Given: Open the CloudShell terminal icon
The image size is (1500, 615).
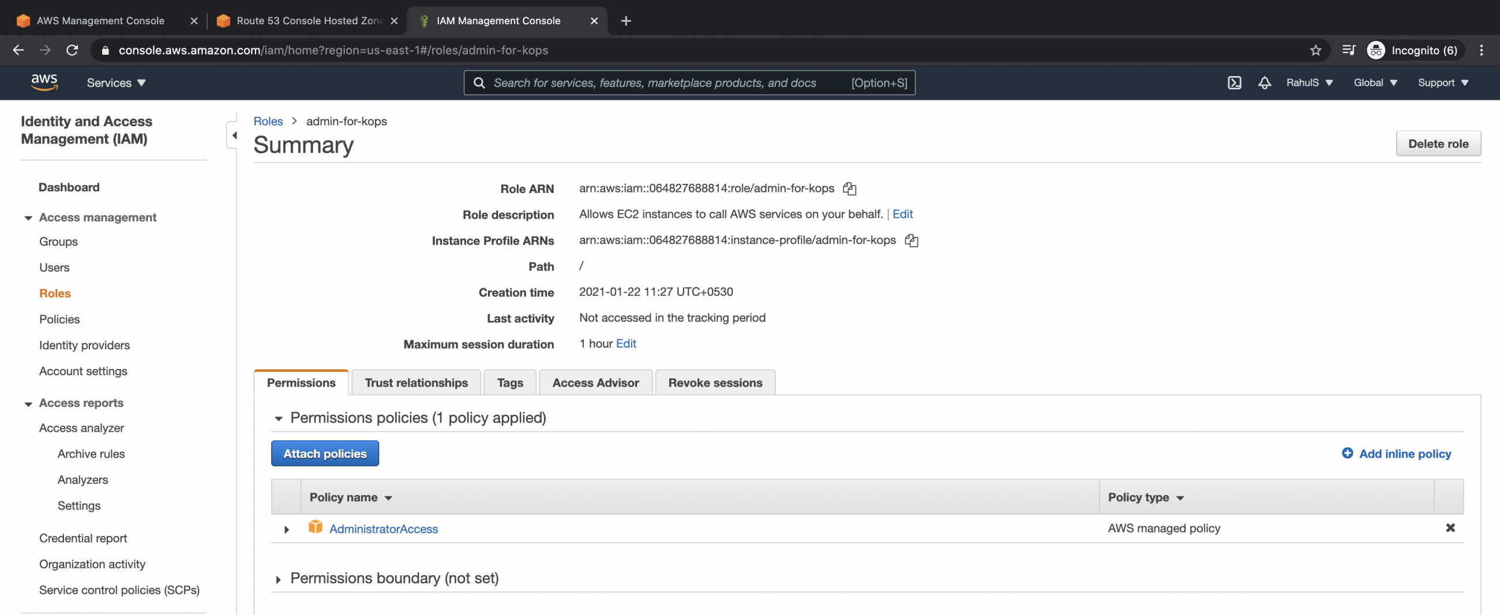Looking at the screenshot, I should tap(1234, 82).
